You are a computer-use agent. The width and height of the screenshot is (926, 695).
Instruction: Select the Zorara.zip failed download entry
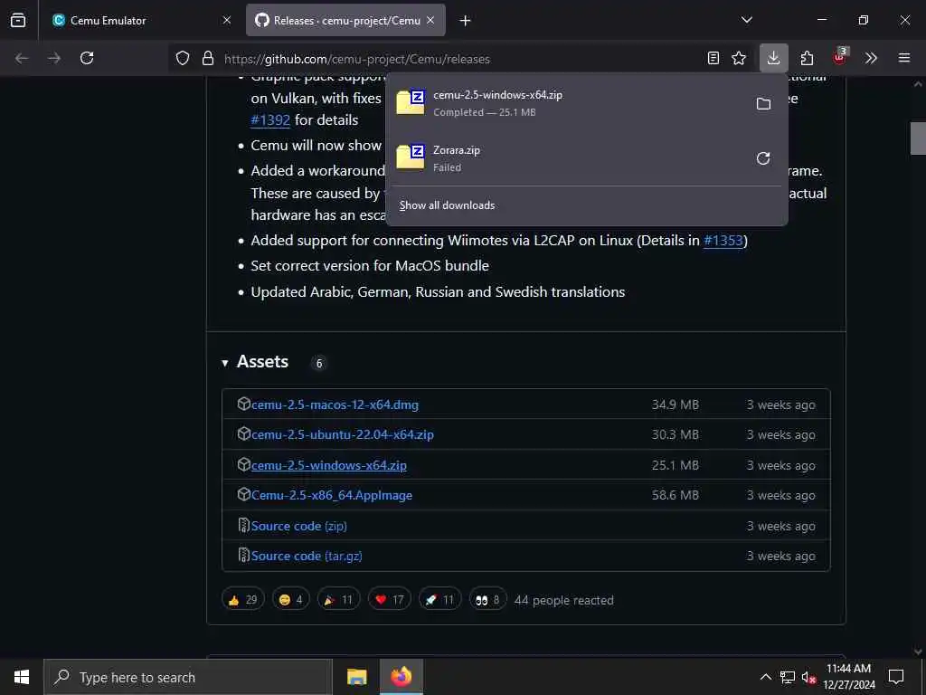click(567, 157)
